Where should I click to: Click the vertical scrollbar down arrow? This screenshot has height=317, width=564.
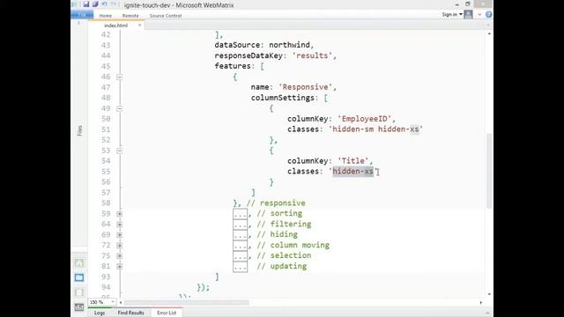click(x=489, y=294)
